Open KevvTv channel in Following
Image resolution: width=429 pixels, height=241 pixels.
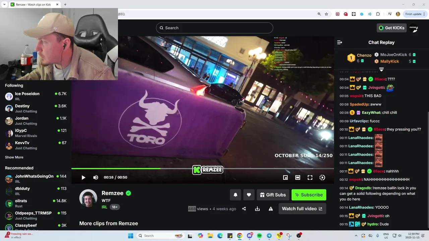pyautogui.click(x=36, y=145)
